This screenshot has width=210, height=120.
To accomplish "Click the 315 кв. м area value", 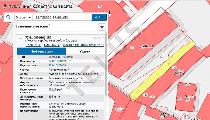I will point(54,97).
